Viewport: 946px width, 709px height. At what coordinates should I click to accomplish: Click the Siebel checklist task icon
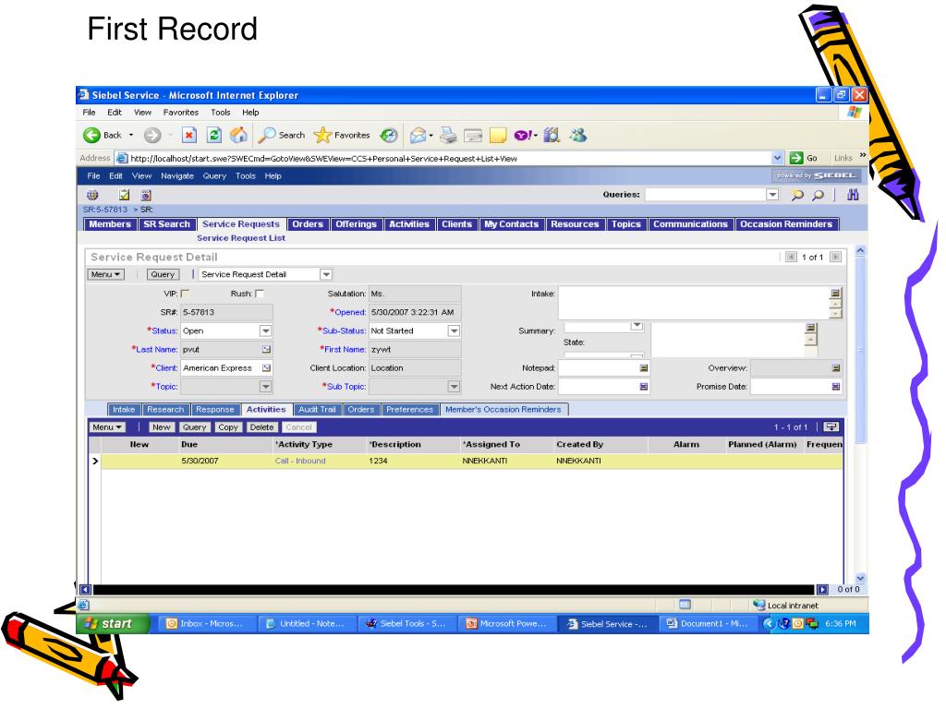click(125, 195)
